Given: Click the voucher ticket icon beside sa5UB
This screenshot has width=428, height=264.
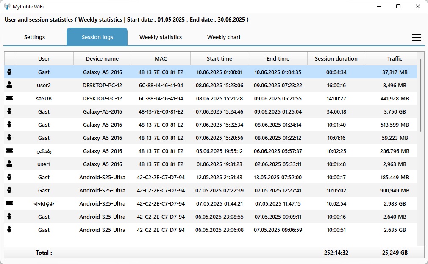Looking at the screenshot, I should (9, 98).
